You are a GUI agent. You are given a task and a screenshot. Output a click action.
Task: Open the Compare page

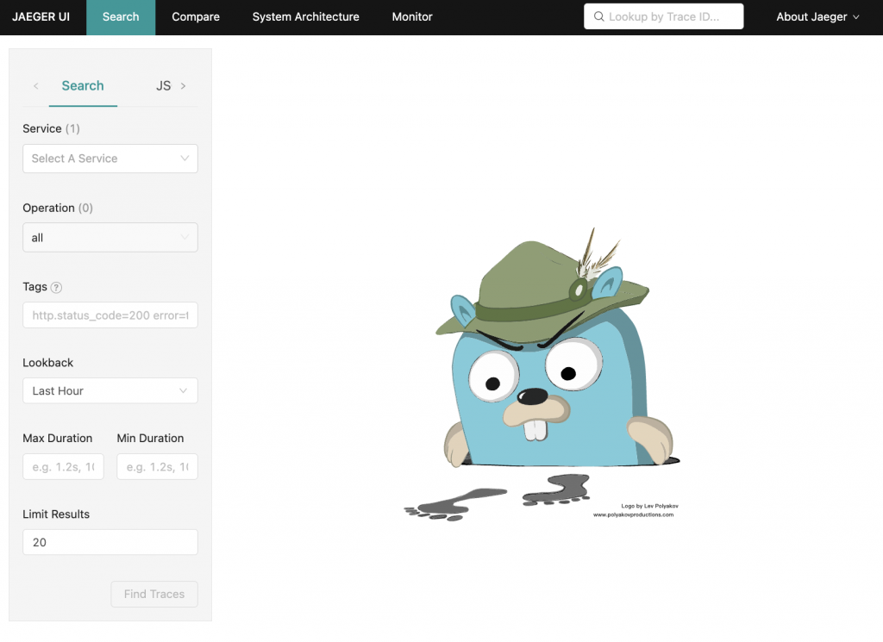tap(196, 17)
